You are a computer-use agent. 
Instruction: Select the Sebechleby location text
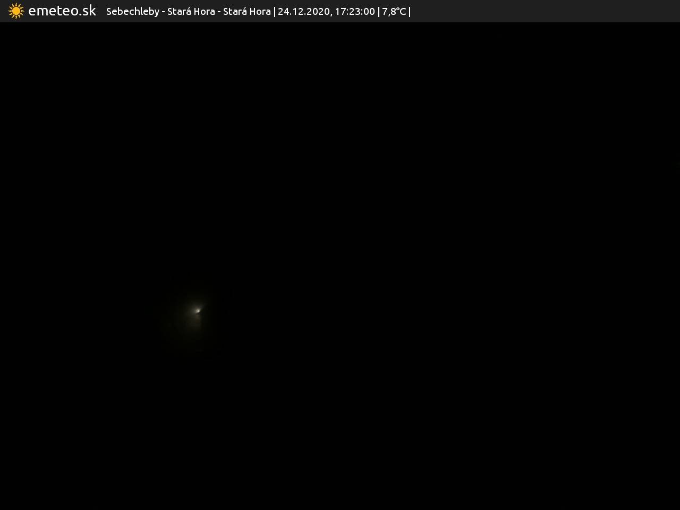[x=132, y=12]
